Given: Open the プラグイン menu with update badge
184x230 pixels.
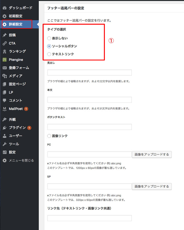Looking at the screenshot, I should coord(17,128).
